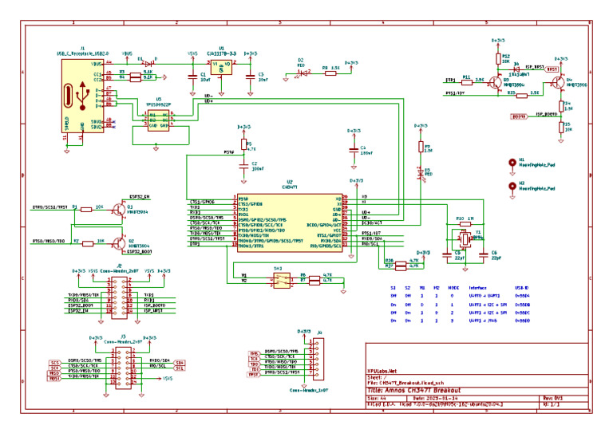
Task: Click the 'UART1 + JTAG' interface entry
Action: [483, 321]
